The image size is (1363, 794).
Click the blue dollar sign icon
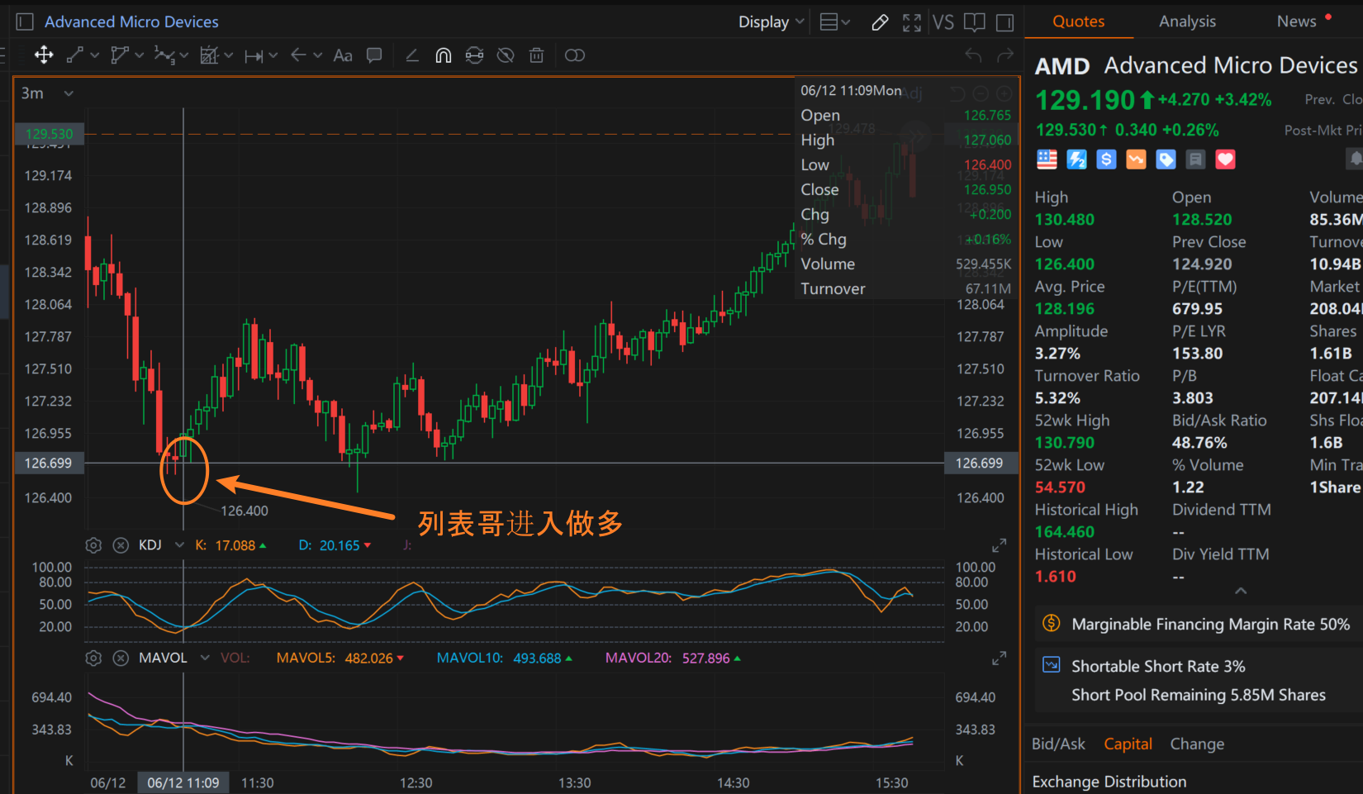point(1106,159)
